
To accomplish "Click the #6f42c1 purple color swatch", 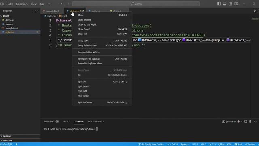I will pyautogui.click(x=228, y=40).
